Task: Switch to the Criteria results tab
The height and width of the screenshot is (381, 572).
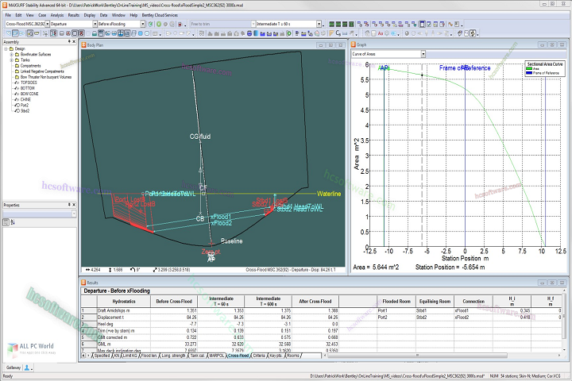Action: coord(259,356)
